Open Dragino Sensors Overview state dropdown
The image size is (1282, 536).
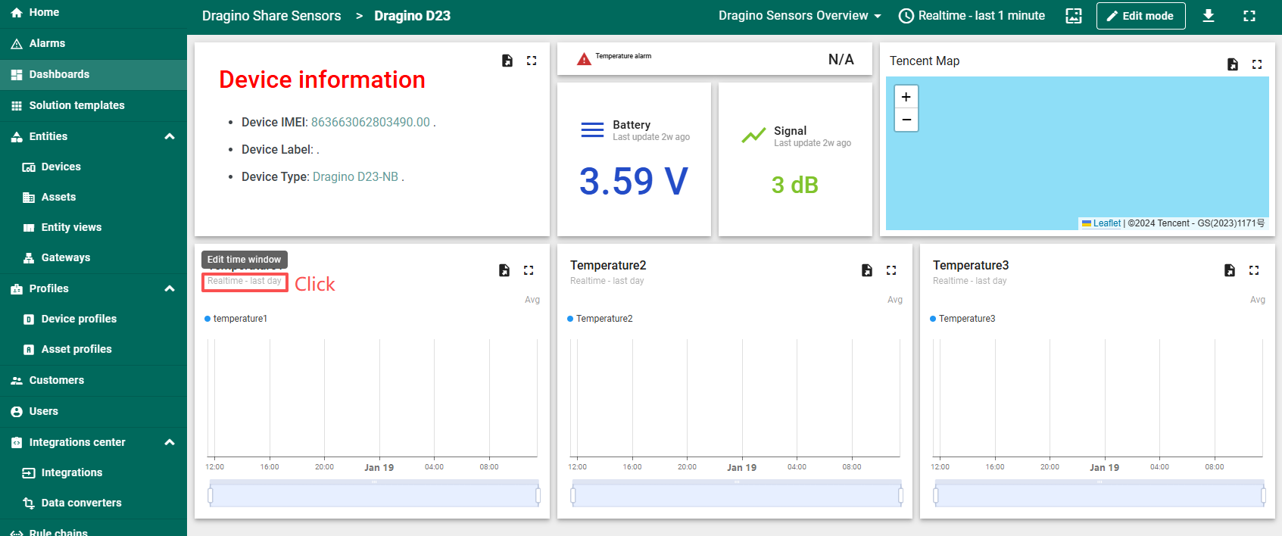[800, 16]
